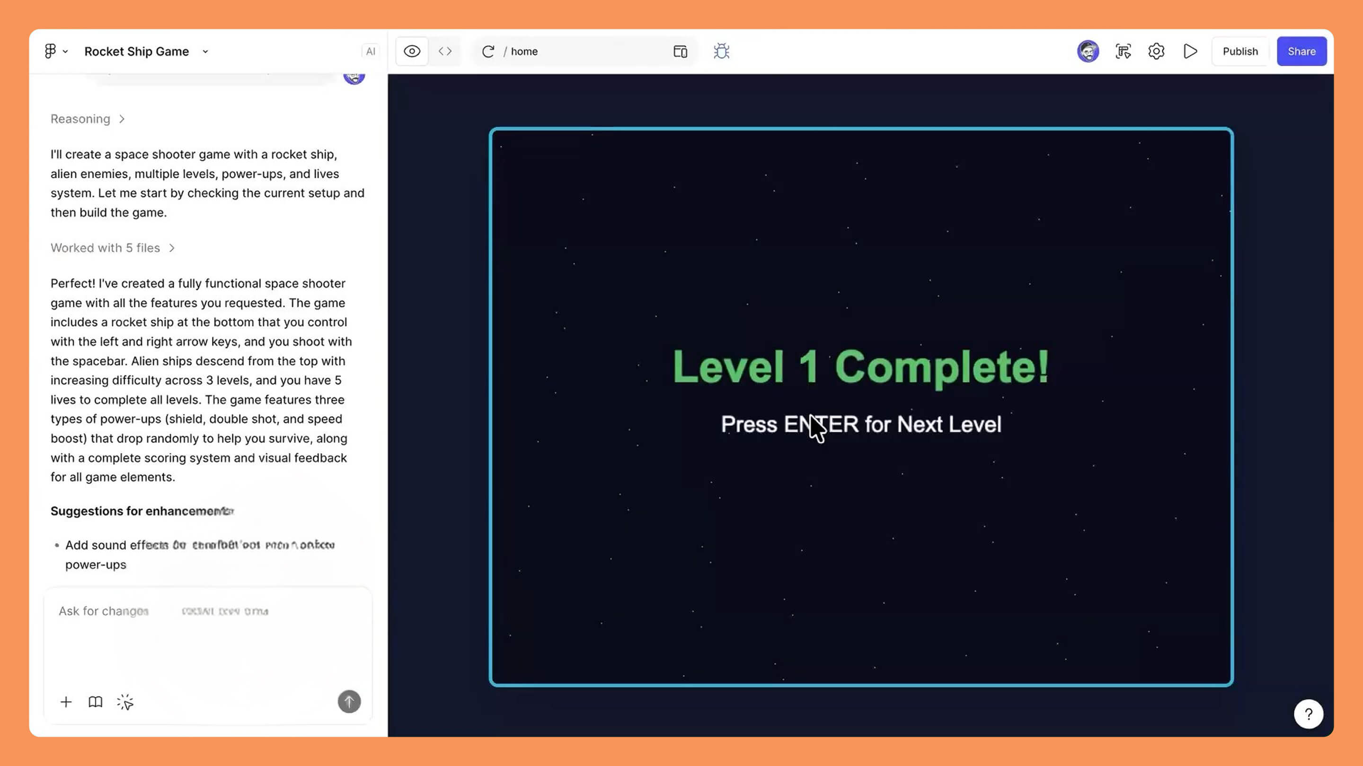1363x766 pixels.
Task: Click the Publish button
Action: [x=1240, y=51]
